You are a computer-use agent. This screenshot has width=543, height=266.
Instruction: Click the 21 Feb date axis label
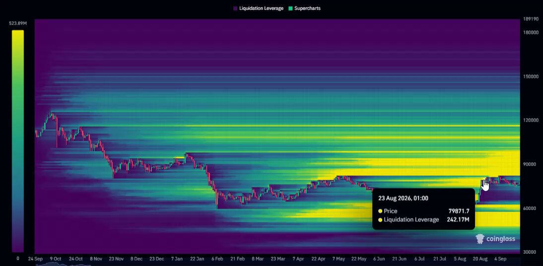pos(238,259)
